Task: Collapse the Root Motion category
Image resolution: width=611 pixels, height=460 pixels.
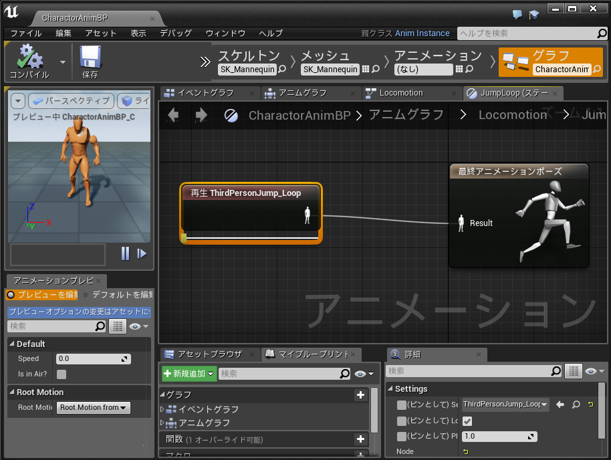Action: pos(12,392)
